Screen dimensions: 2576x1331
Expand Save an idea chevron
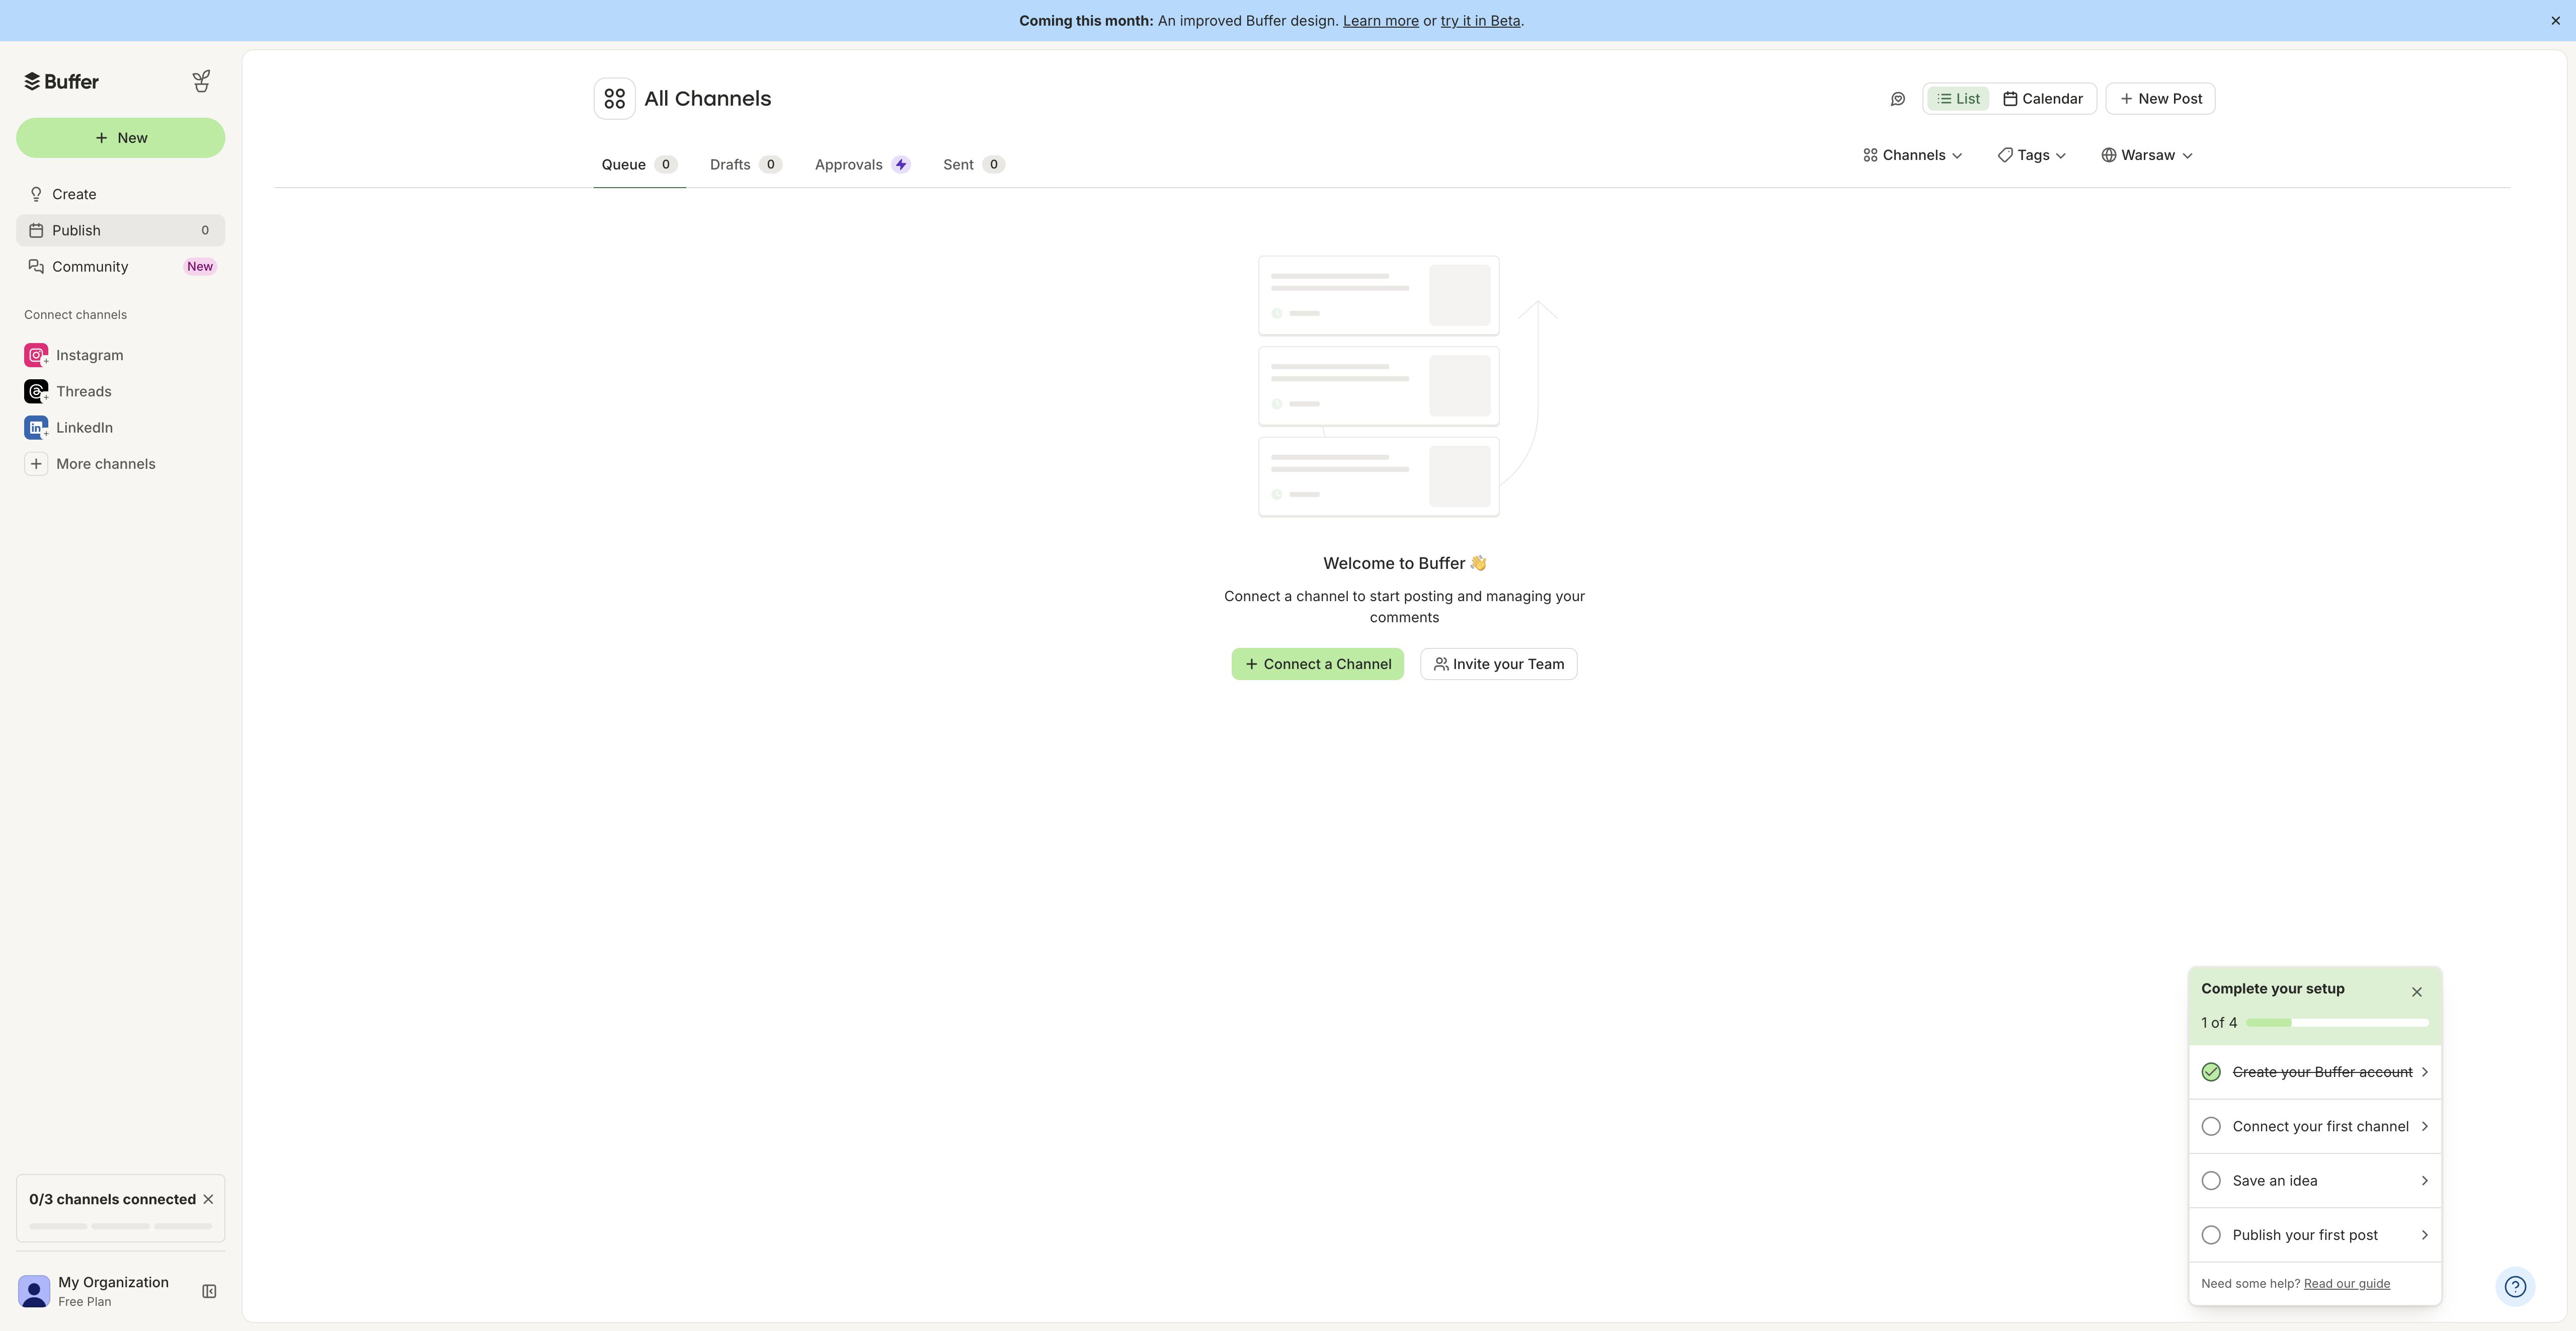[2424, 1181]
